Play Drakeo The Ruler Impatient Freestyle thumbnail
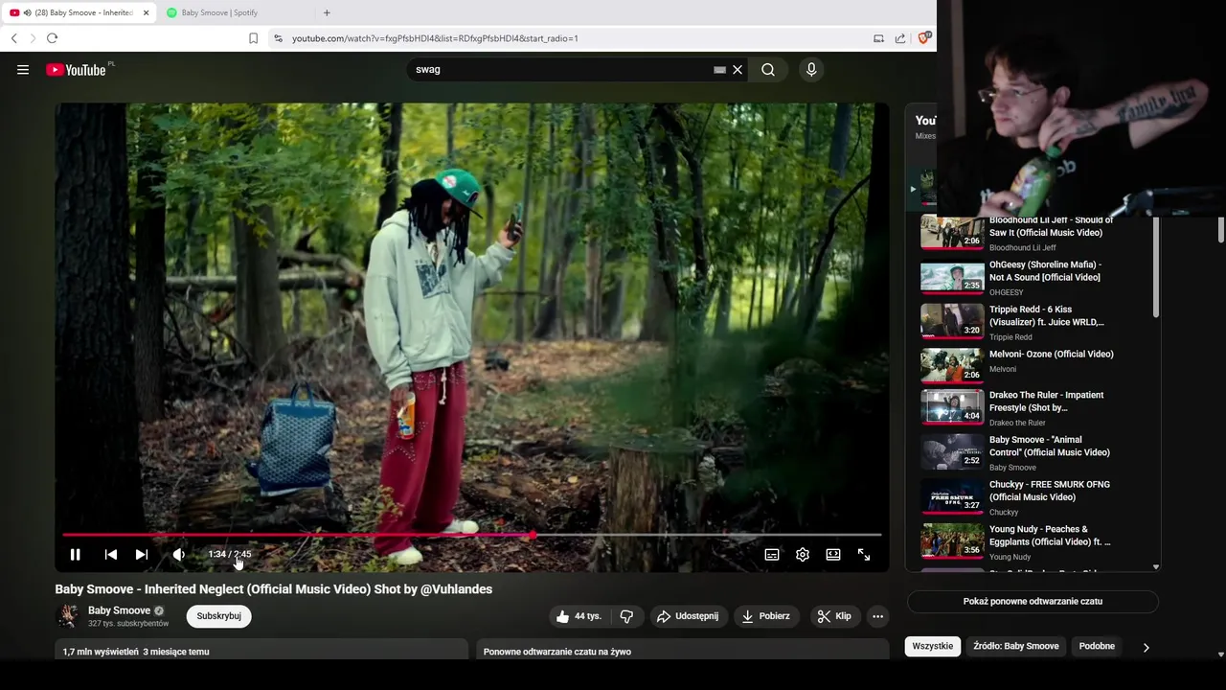This screenshot has height=690, width=1226. [952, 405]
